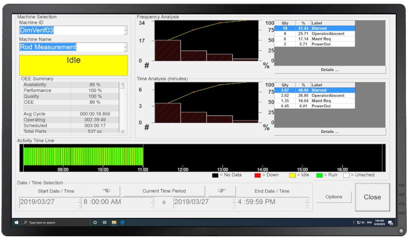Select OperatorAbscent row in Frequency Analysis table
This screenshot has height=240, width=408.
[315, 34]
